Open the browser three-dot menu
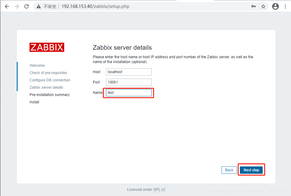291x196 pixels. point(285,6)
